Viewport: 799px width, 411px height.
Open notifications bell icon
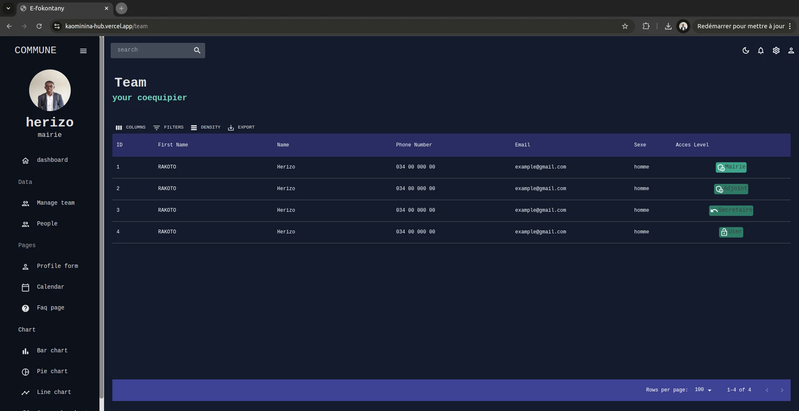(x=761, y=50)
